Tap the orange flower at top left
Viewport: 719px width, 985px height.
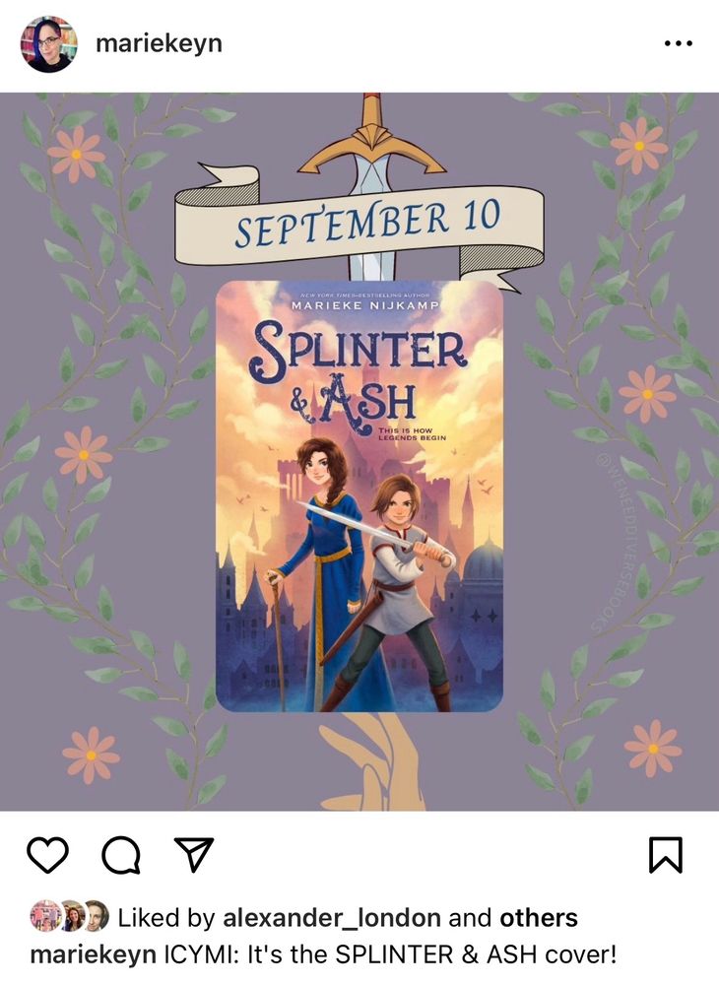(76, 154)
